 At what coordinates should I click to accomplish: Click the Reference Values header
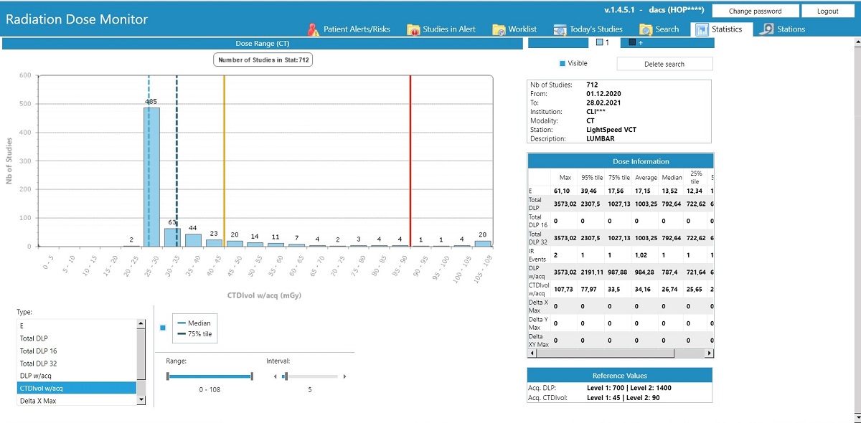tap(620, 375)
